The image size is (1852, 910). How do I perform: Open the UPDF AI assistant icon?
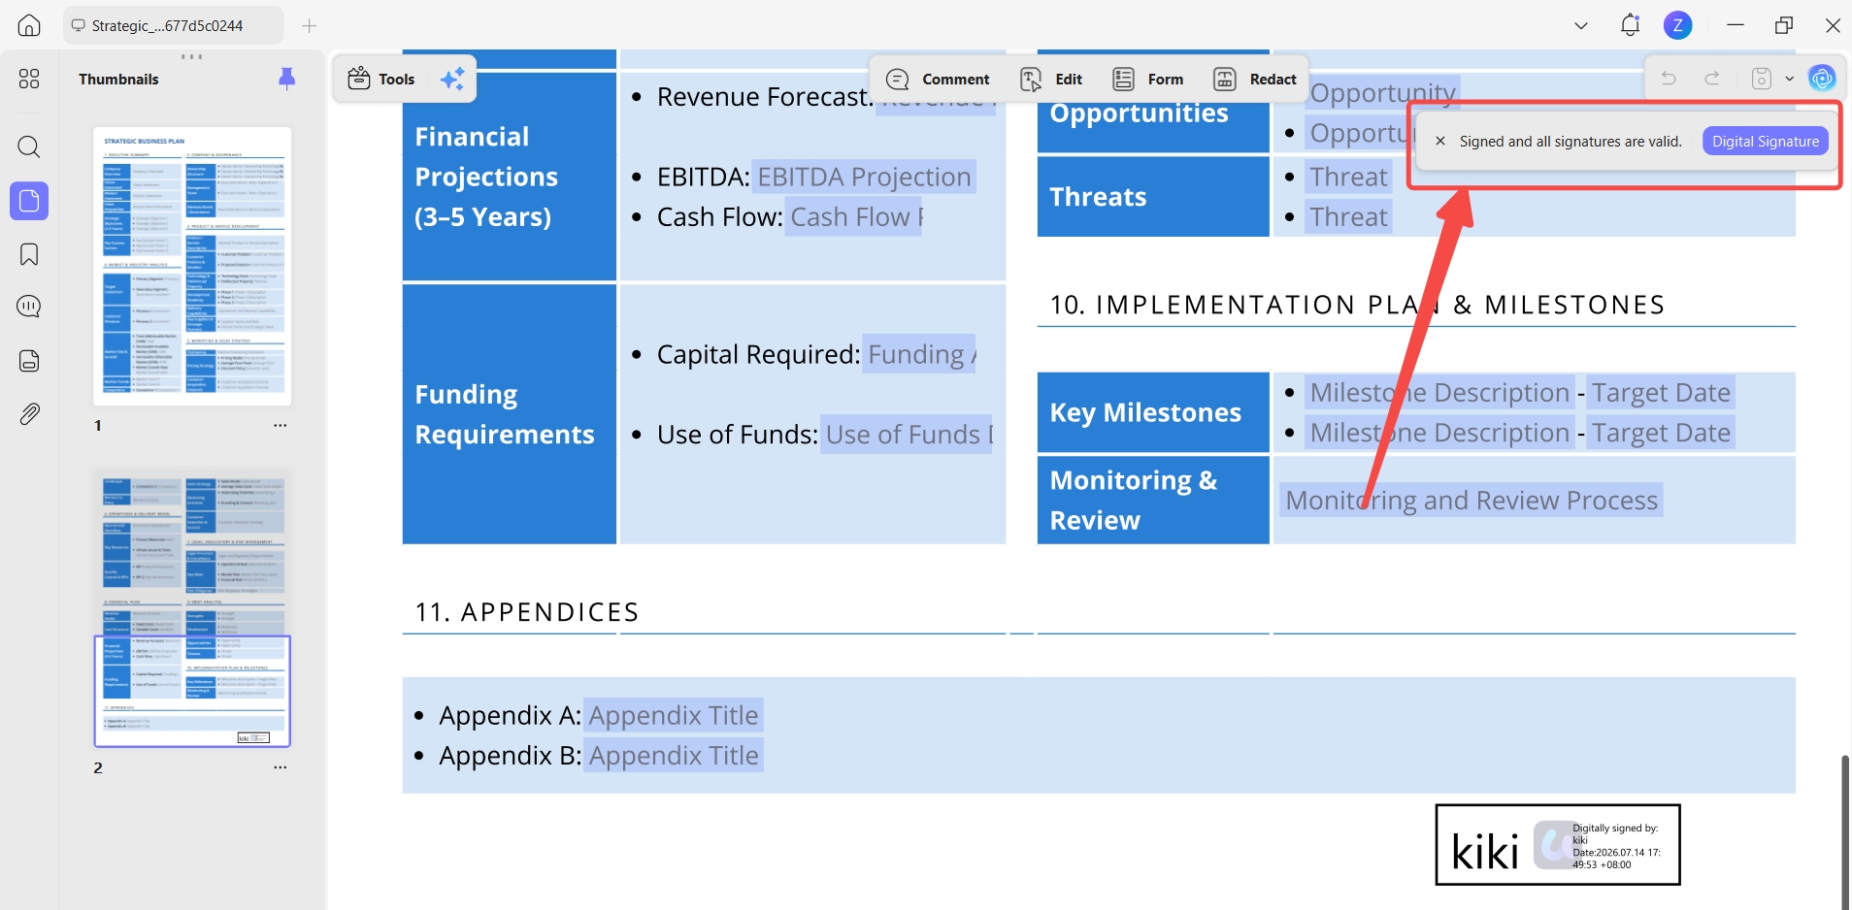(1822, 78)
